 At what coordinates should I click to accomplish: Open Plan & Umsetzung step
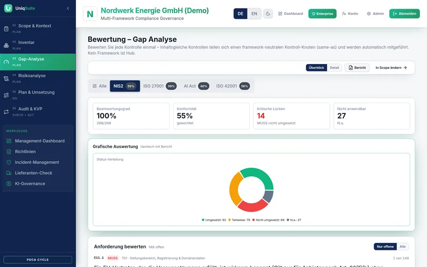pyautogui.click(x=38, y=95)
